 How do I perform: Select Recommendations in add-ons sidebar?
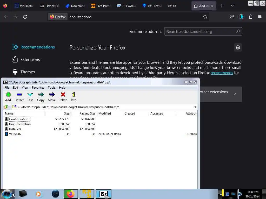(34, 47)
